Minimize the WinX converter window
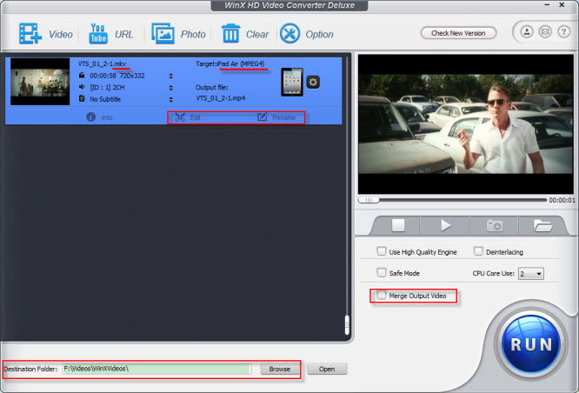 [x=547, y=5]
